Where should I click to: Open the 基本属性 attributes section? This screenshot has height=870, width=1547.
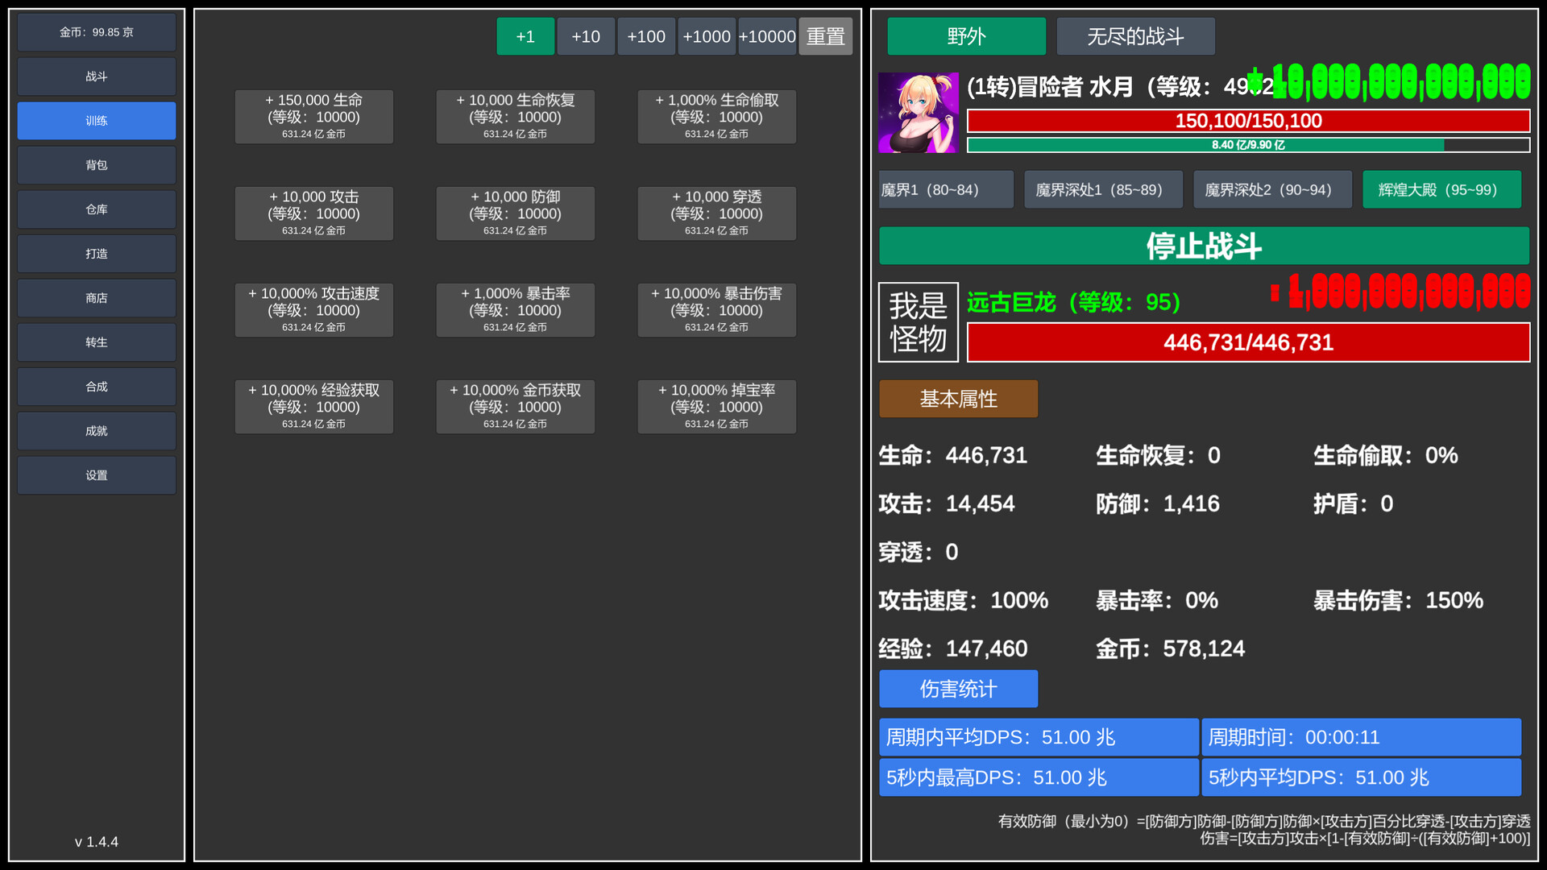959,399
